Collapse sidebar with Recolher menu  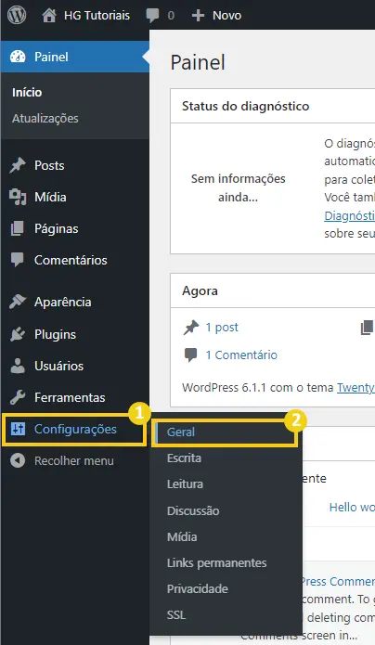coord(62,460)
